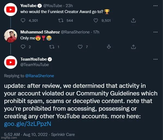Open the @RanaSherione mention in Replying to

39,76
